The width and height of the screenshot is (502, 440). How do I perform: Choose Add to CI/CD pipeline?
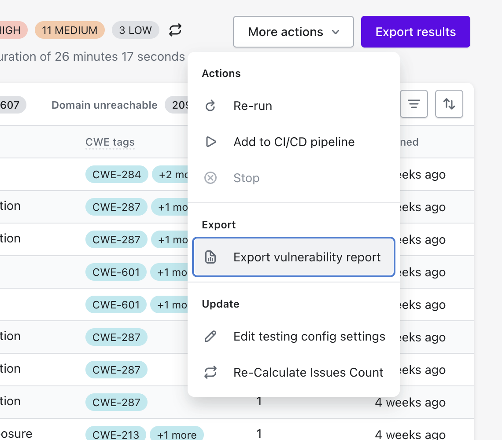[x=294, y=142]
